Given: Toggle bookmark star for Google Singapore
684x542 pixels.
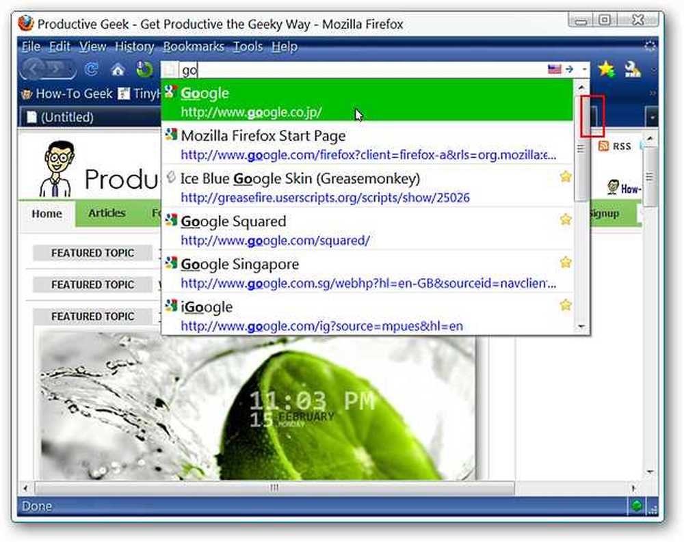Looking at the screenshot, I should (x=566, y=262).
